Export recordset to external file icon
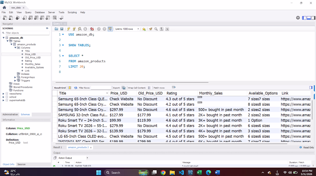The height and width of the screenshot is (176, 316). click(x=124, y=88)
